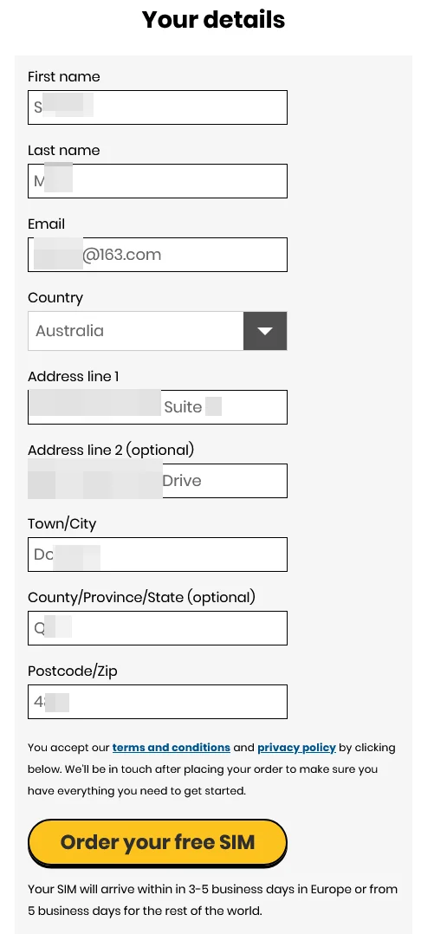The width and height of the screenshot is (421, 934).
Task: Click the Town/City label
Action: point(62,524)
